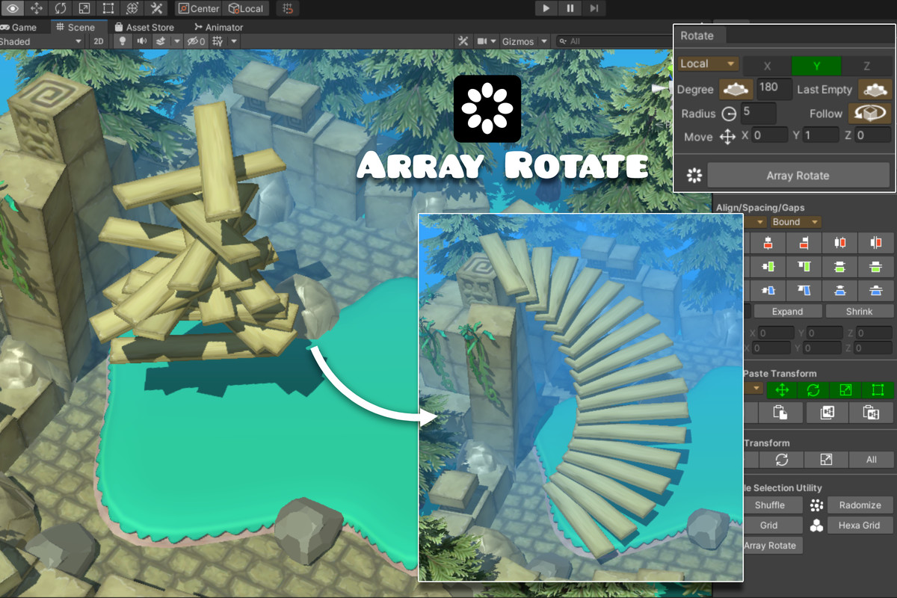
Task: Open scene component tools icon
Action: (463, 41)
